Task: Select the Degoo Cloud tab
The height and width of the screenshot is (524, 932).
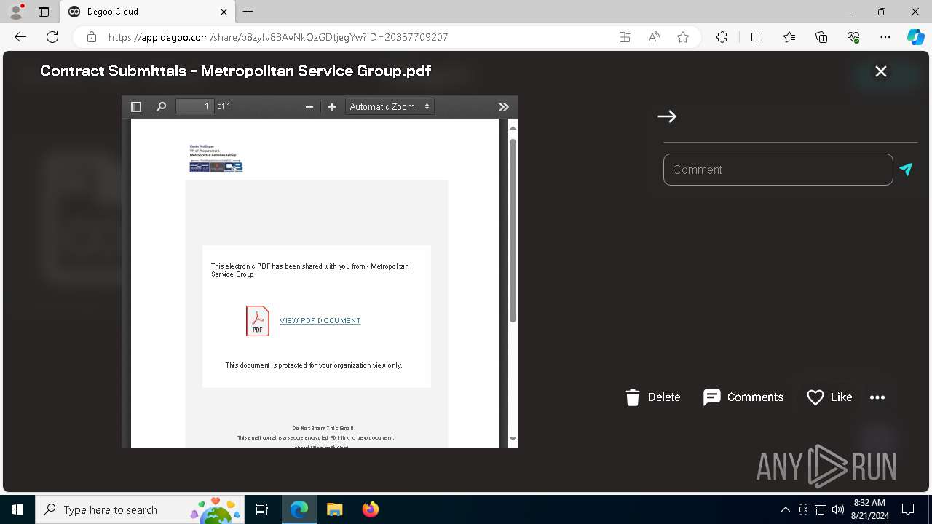Action: click(148, 12)
